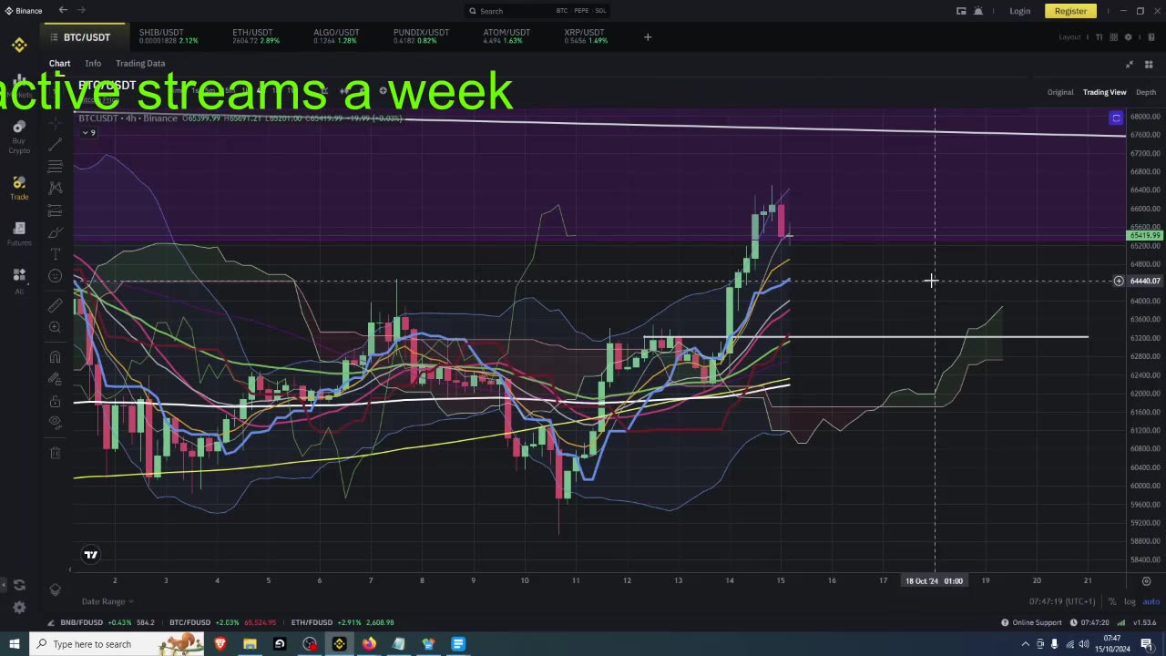This screenshot has height=656, width=1166.
Task: Select the text annotation tool
Action: 55,254
